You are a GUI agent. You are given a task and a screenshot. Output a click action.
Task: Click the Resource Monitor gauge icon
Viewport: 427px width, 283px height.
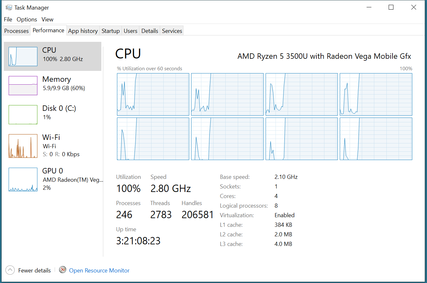63,270
